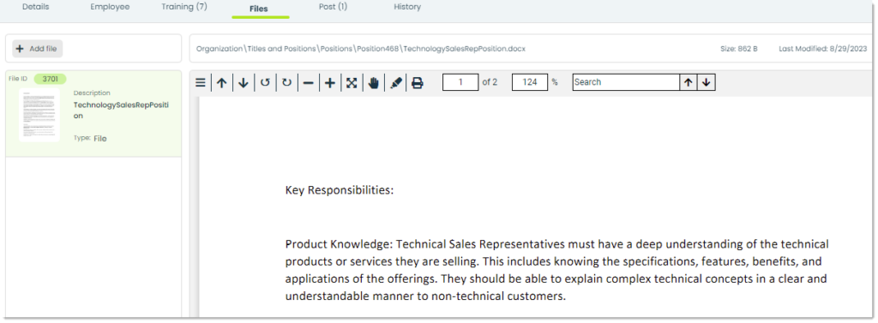Select the Files tab
The height and width of the screenshot is (323, 878).
[259, 9]
